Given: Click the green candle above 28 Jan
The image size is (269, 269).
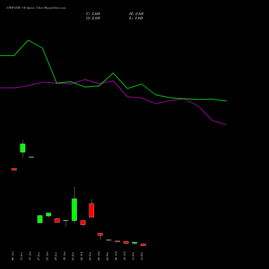Looking at the screenshot, I should tap(48, 215).
